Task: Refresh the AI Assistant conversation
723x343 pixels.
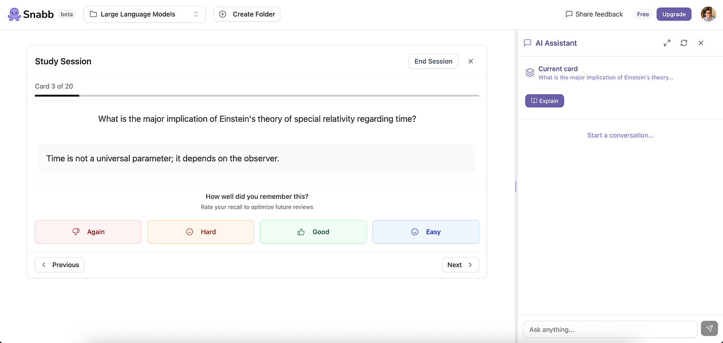Action: tap(684, 43)
